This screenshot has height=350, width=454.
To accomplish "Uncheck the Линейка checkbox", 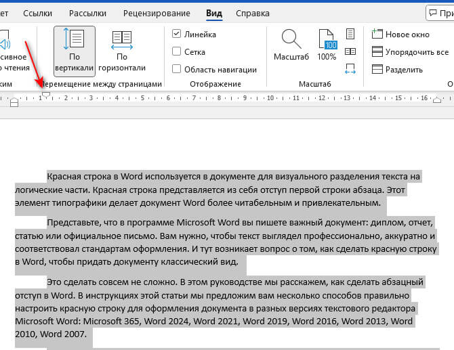I will pos(177,34).
